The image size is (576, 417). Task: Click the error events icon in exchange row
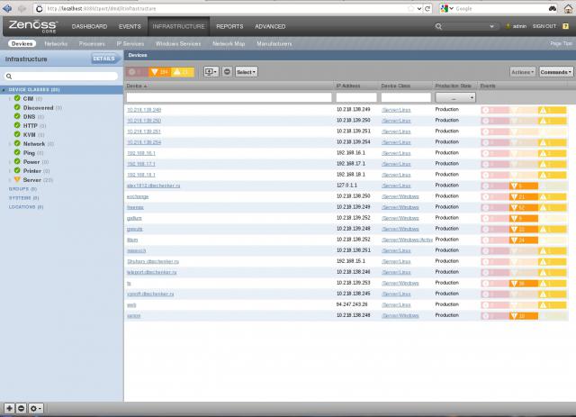[x=514, y=196]
